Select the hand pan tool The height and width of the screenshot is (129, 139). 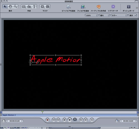point(10,7)
